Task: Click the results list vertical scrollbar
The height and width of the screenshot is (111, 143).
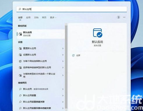Action: tap(66, 67)
